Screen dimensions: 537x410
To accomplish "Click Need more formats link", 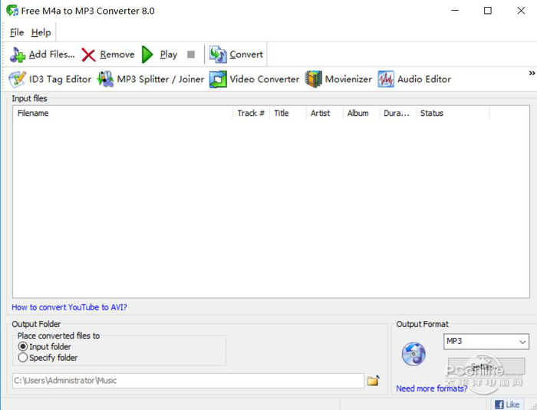I will coord(431,389).
